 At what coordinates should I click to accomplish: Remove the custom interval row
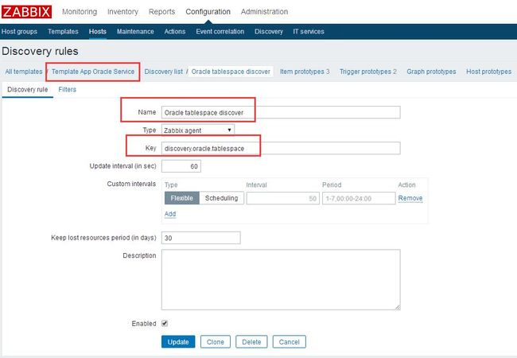tap(410, 198)
